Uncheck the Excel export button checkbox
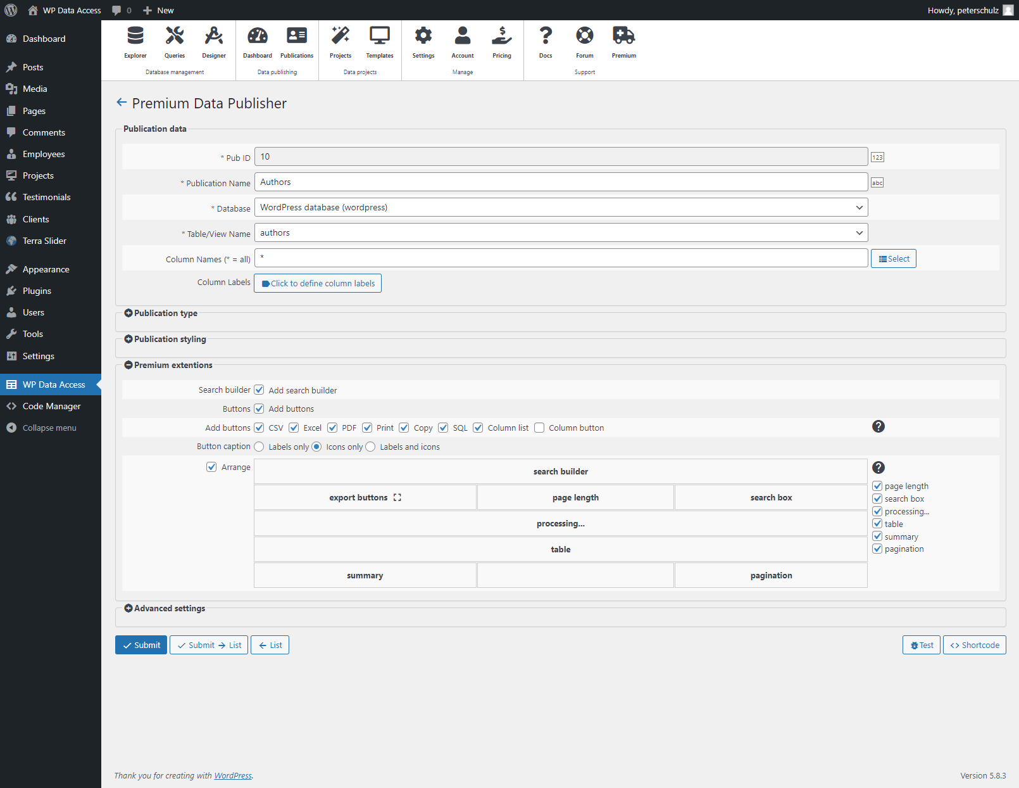The width and height of the screenshot is (1019, 788). 294,428
